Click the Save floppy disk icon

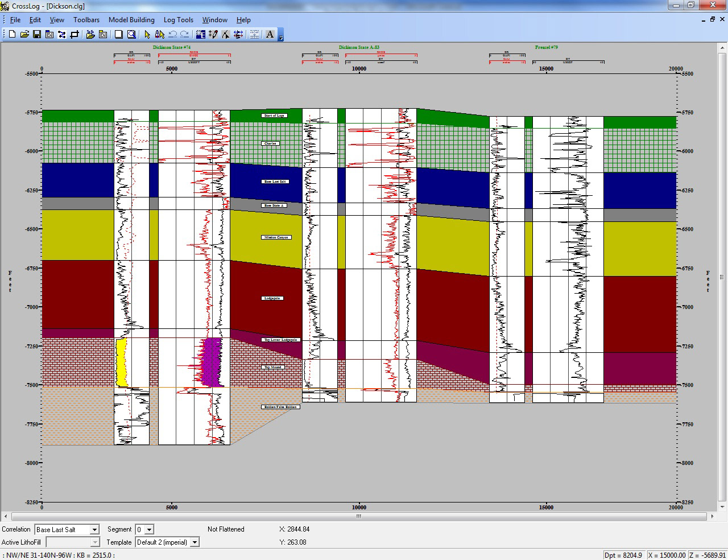[x=37, y=34]
